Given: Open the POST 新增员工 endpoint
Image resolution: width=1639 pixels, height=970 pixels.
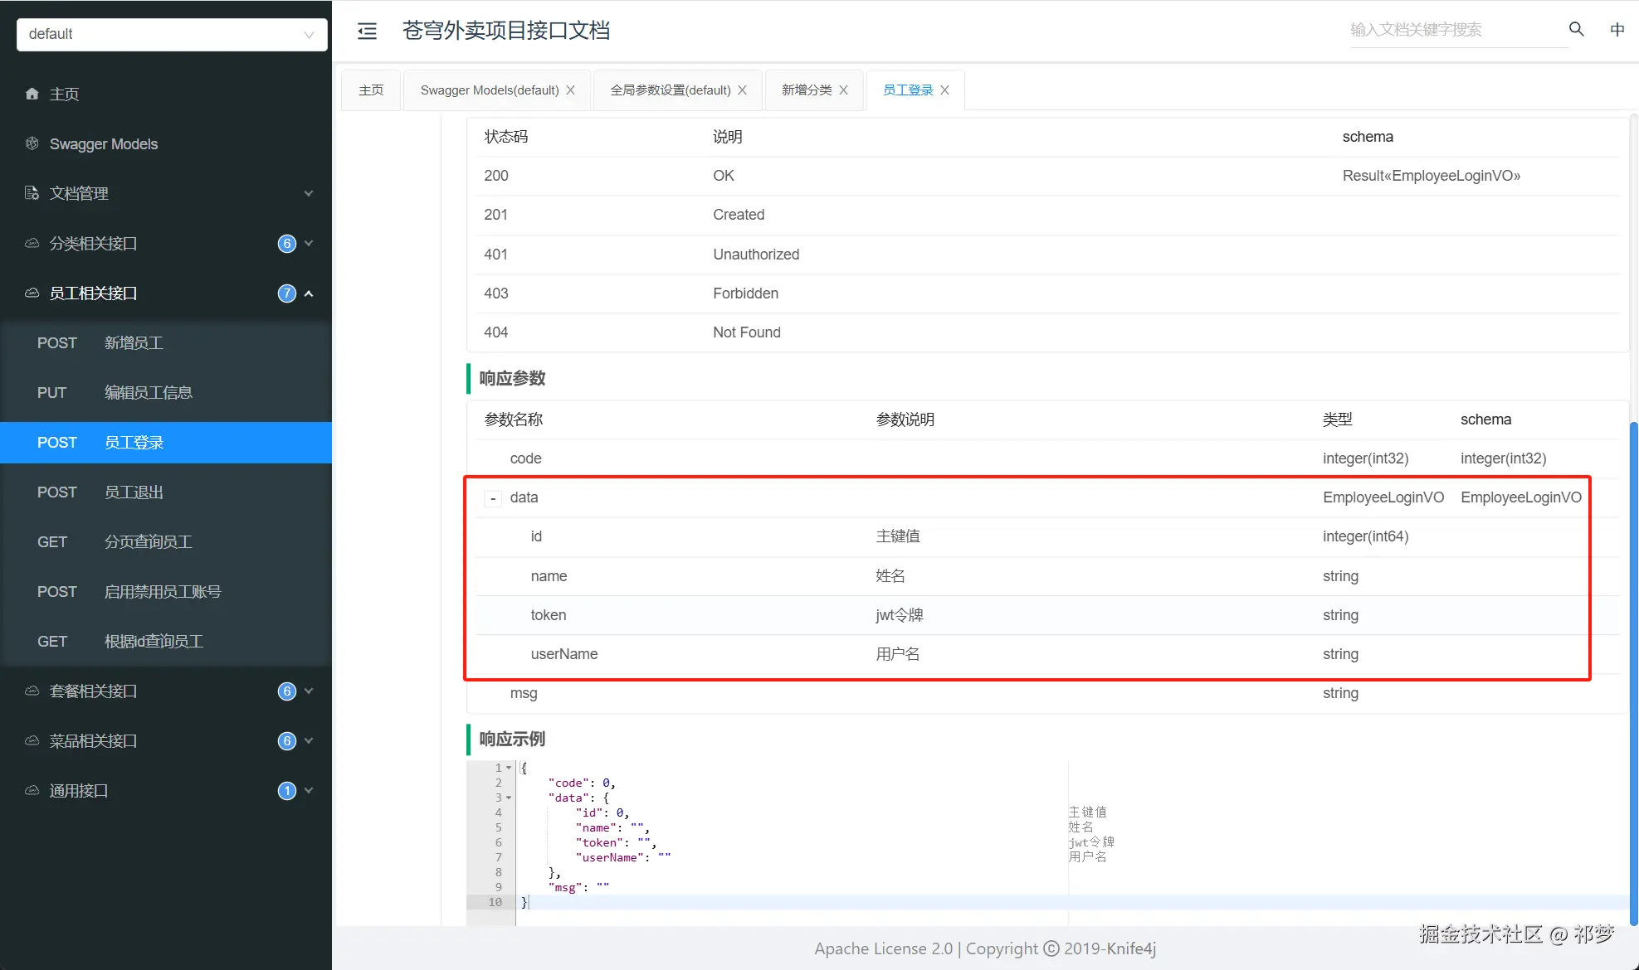Looking at the screenshot, I should point(133,343).
